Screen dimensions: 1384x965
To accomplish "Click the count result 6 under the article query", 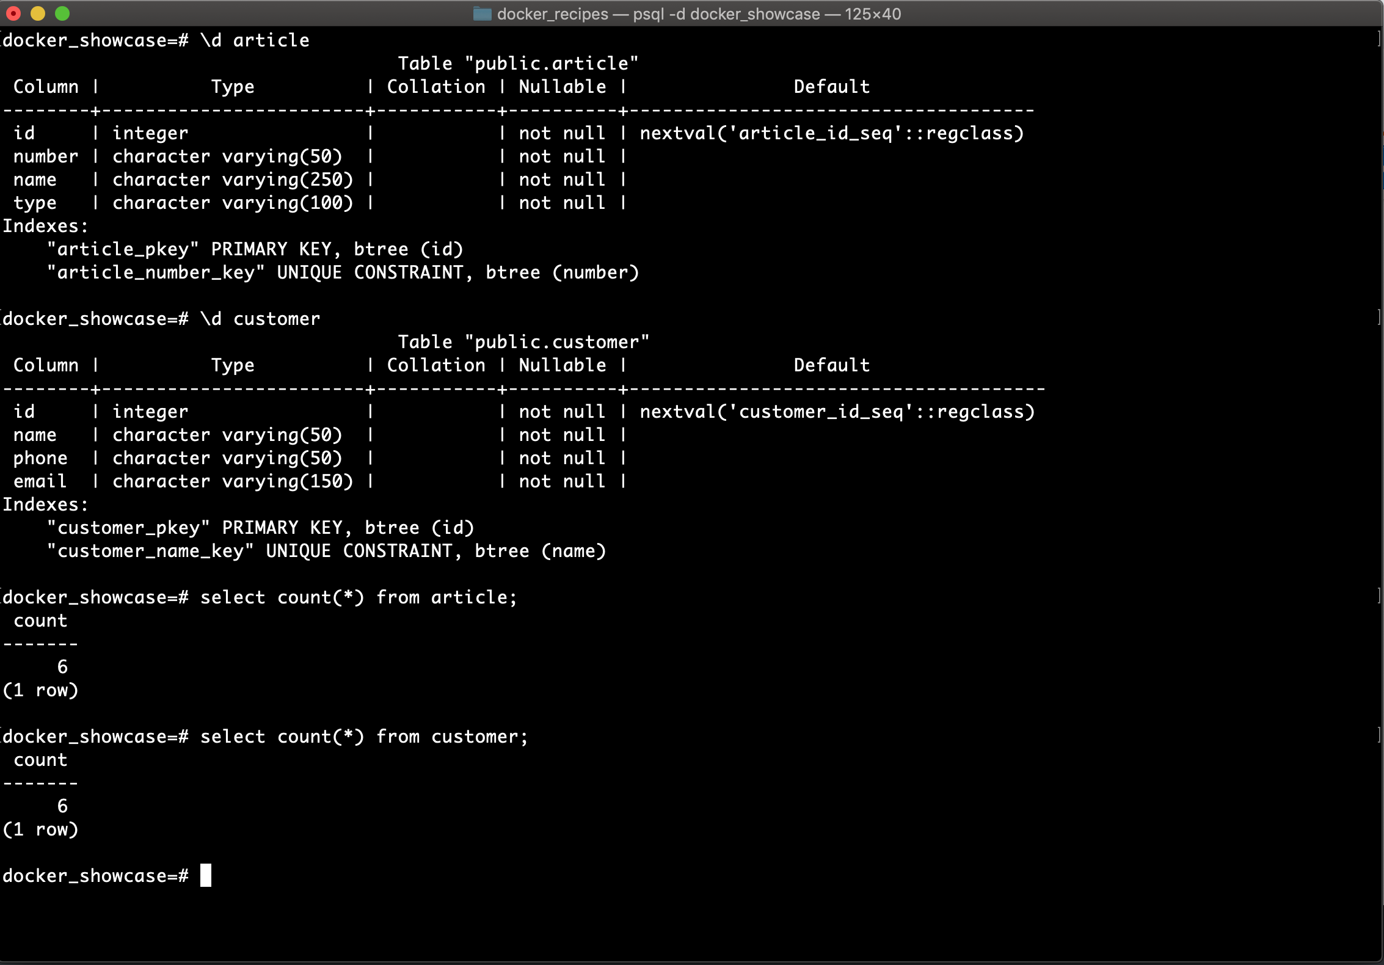I will (63, 666).
